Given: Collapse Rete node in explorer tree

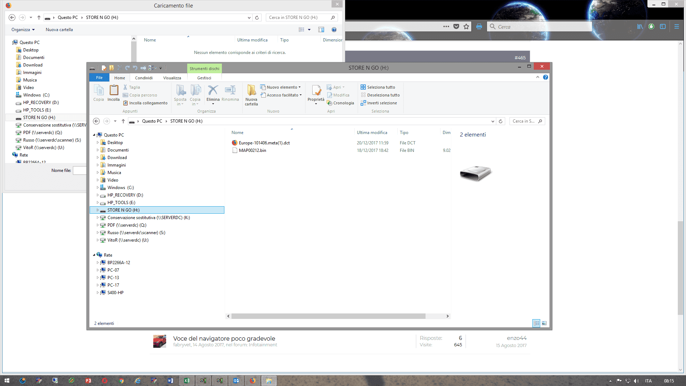Looking at the screenshot, I should [94, 255].
